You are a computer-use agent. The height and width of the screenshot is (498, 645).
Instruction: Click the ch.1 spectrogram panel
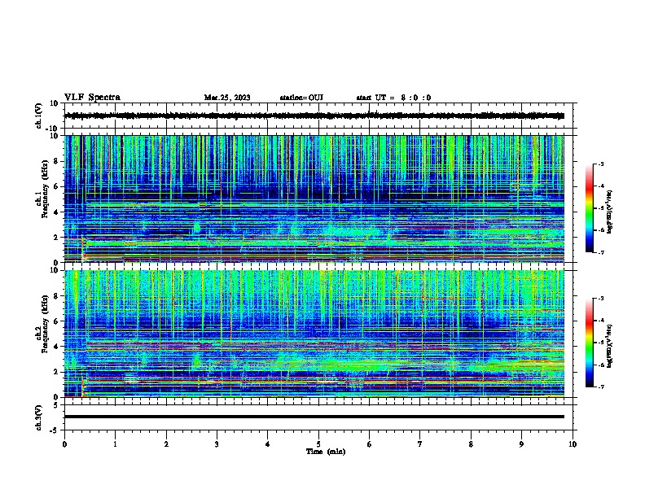click(x=314, y=199)
